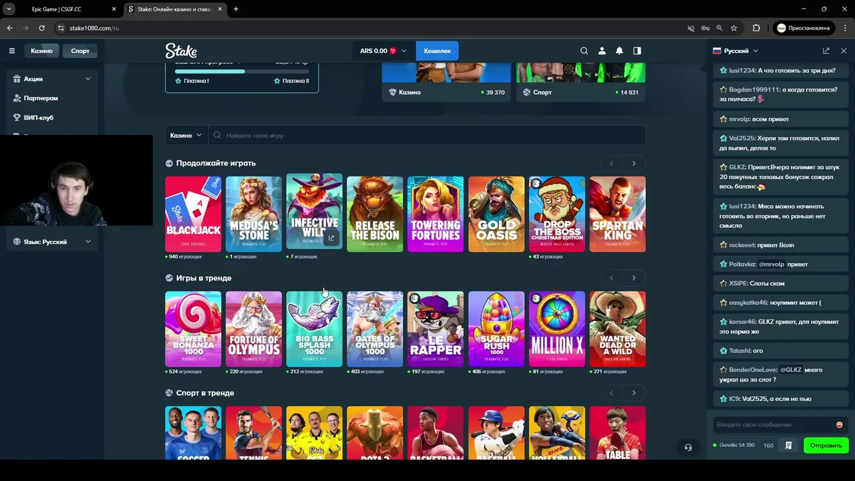Toggle the chat sidebar panel icon
This screenshot has height=481, width=855.
[x=637, y=51]
